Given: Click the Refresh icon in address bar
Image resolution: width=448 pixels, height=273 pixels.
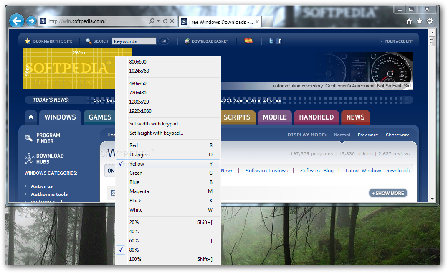Looking at the screenshot, I should tap(165, 21).
